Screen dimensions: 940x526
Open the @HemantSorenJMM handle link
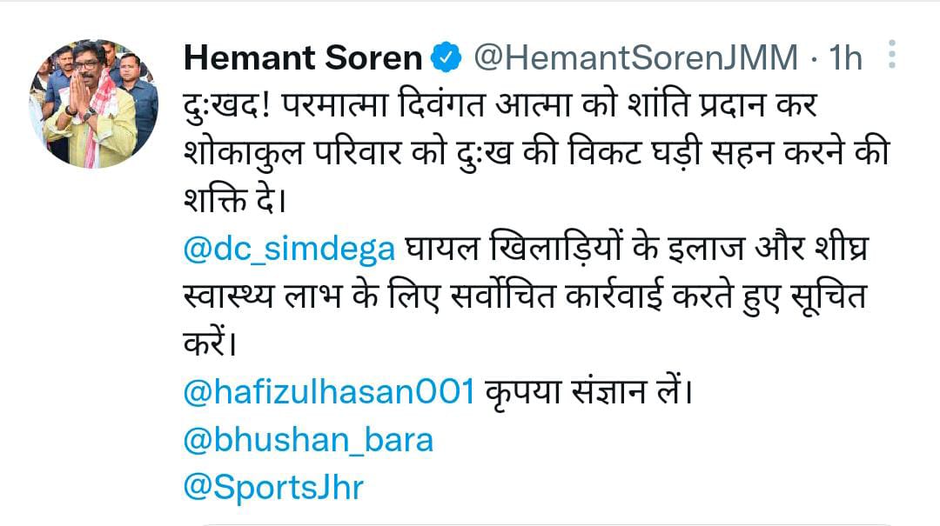[636, 58]
